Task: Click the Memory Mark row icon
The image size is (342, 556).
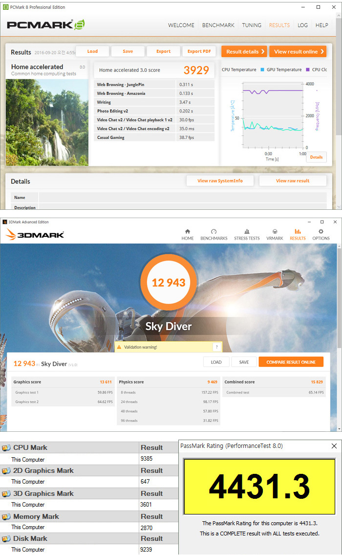Action: pos(6,517)
